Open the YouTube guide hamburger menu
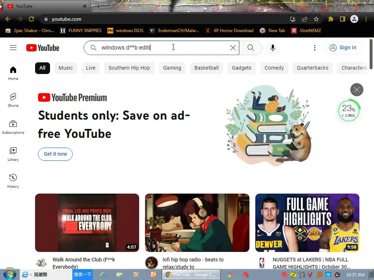The width and height of the screenshot is (374, 280). pyautogui.click(x=13, y=48)
